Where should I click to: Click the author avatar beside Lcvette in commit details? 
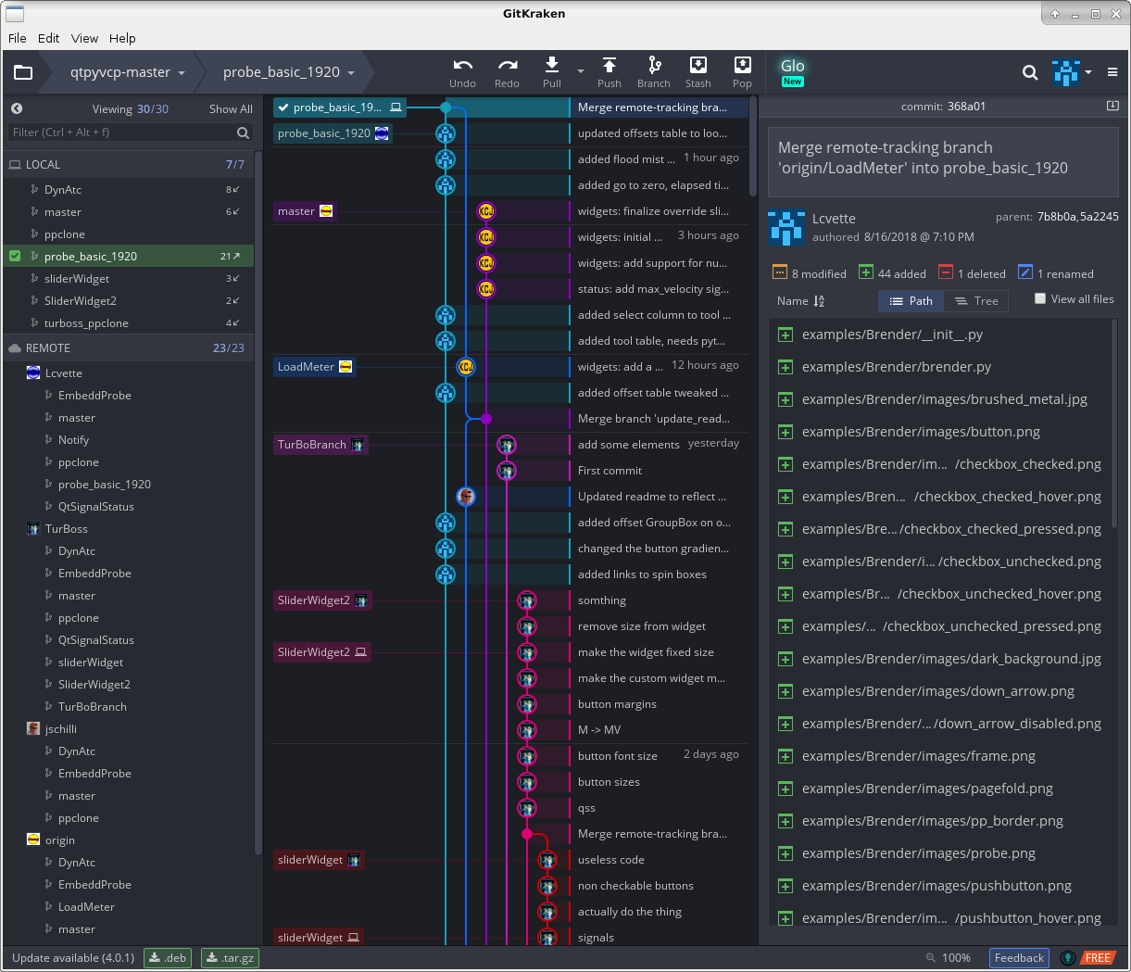point(785,227)
